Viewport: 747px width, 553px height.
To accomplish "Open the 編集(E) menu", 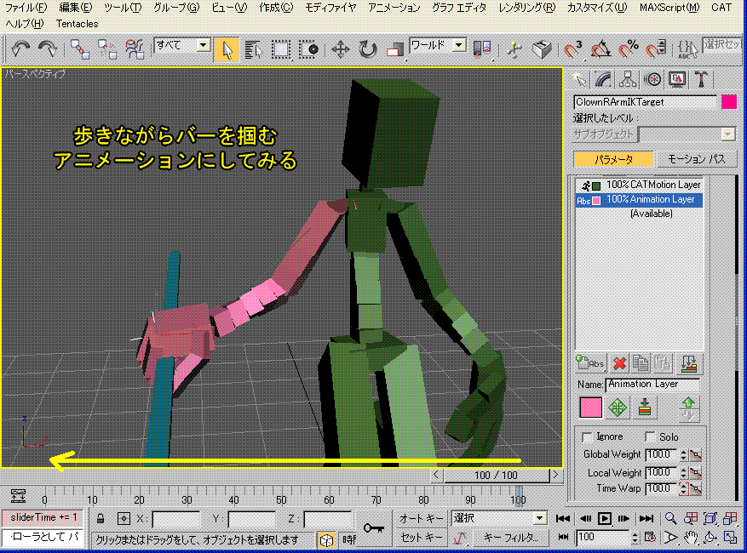I will point(75,8).
